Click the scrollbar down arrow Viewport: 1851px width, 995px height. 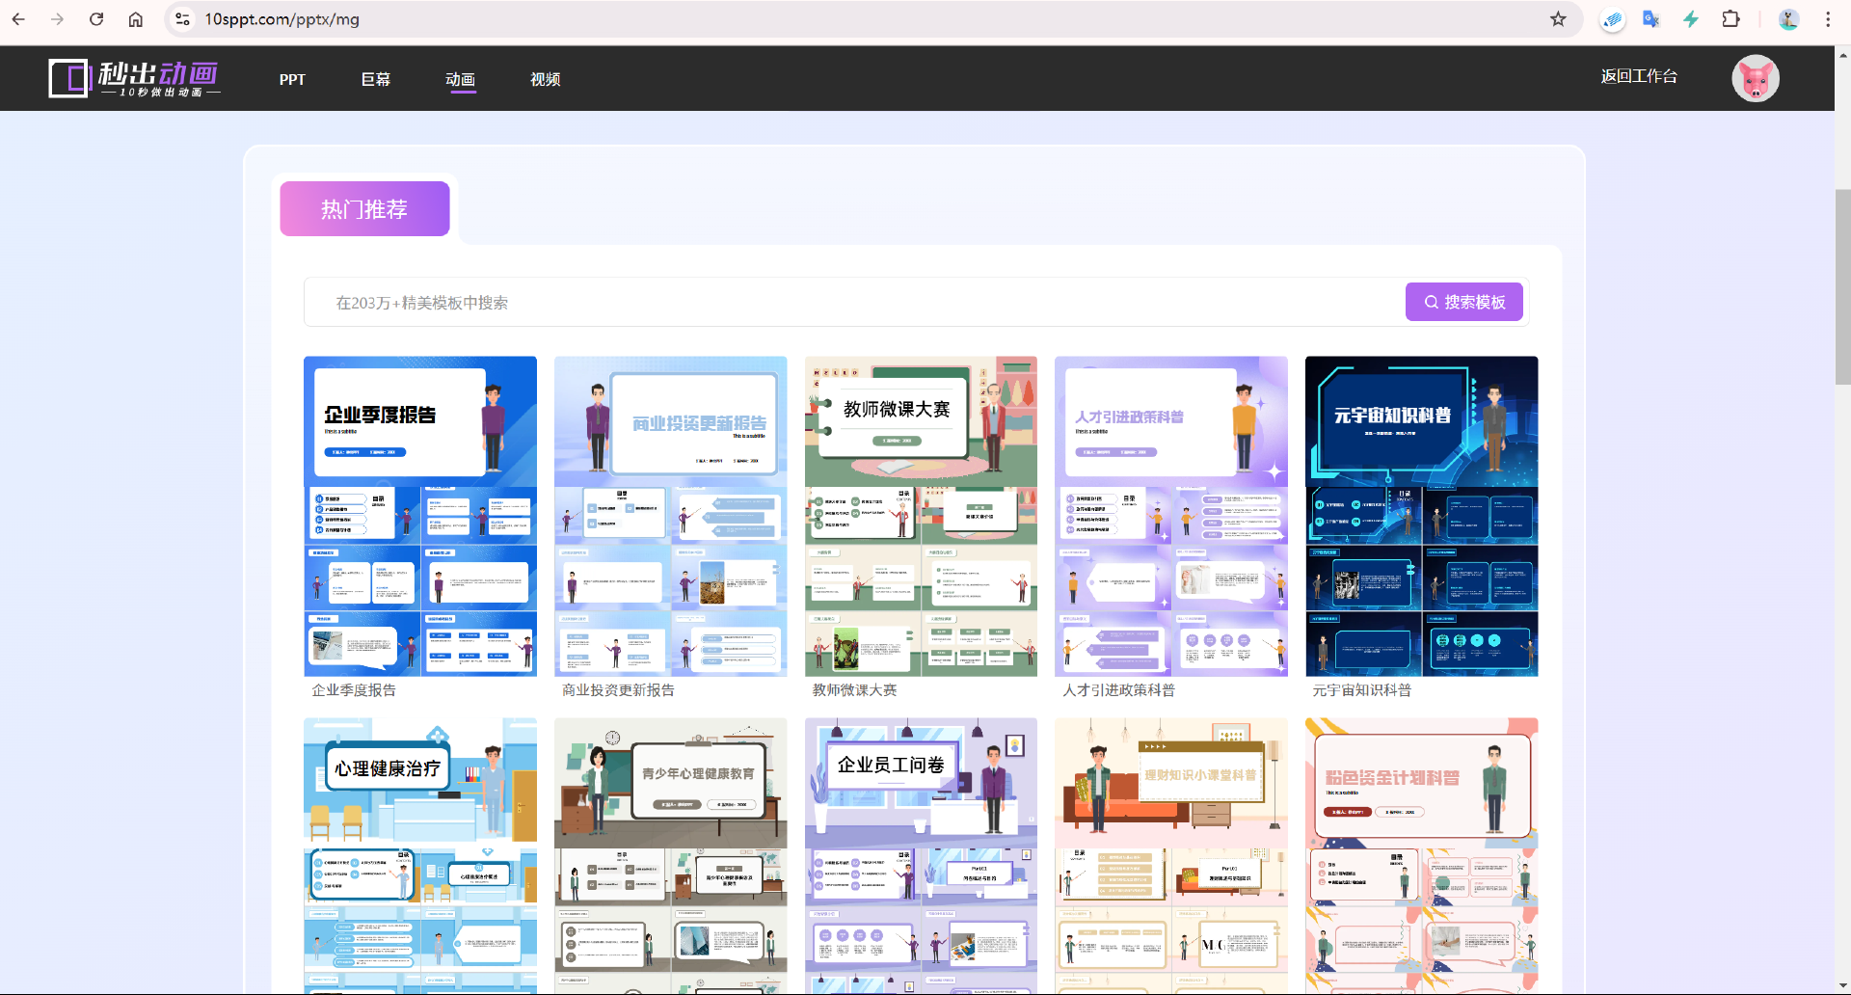1842,986
